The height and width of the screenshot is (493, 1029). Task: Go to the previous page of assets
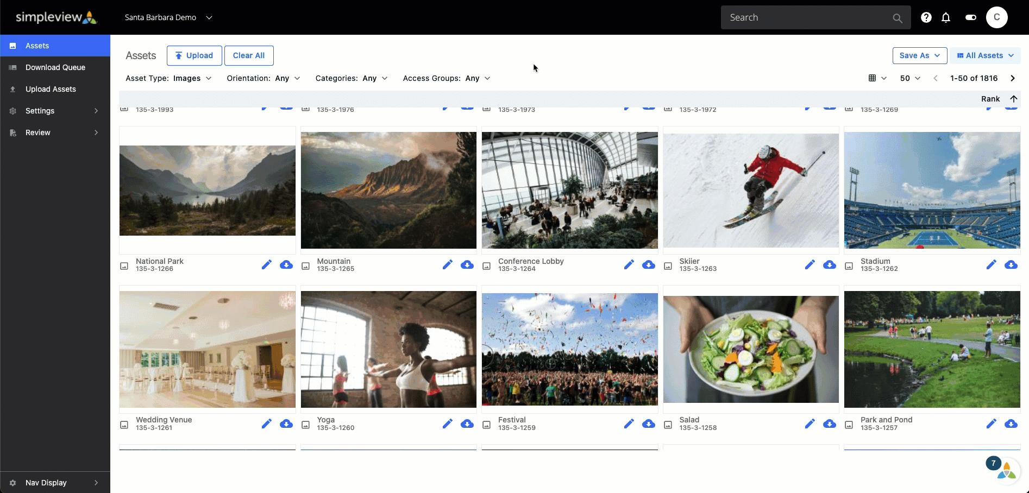pos(936,78)
